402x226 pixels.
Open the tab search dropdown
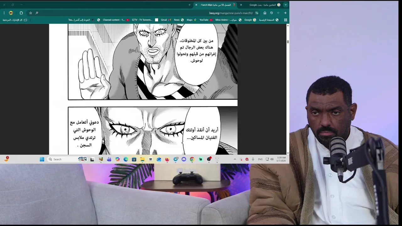(x=285, y=5)
